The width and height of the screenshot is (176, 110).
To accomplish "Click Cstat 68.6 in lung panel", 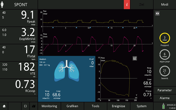I will tap(56, 95).
